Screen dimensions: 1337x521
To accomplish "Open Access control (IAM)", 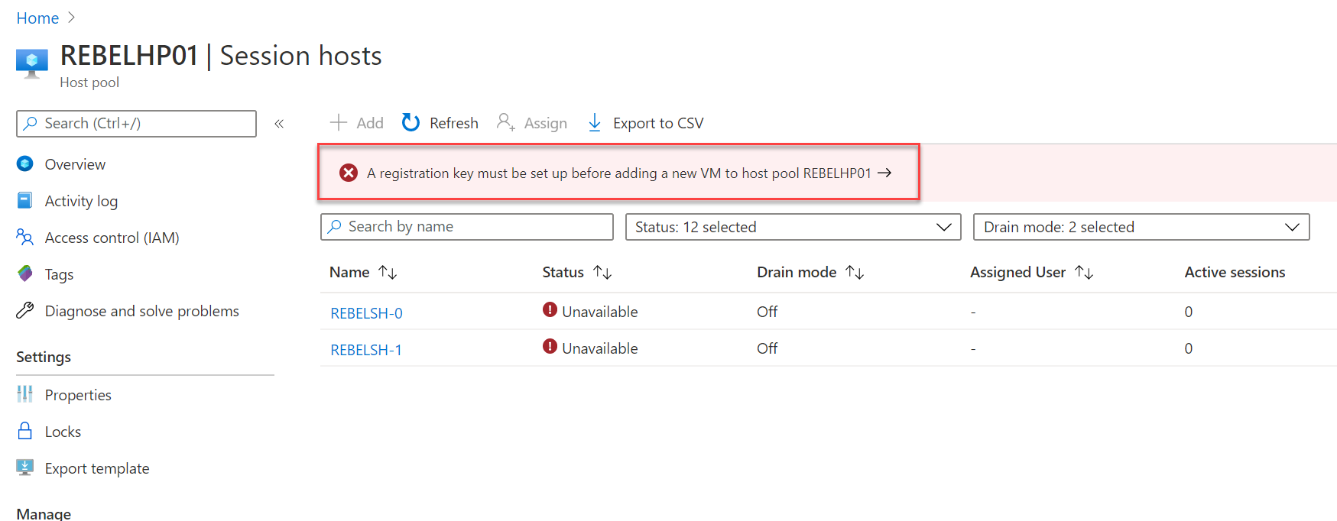I will (112, 238).
